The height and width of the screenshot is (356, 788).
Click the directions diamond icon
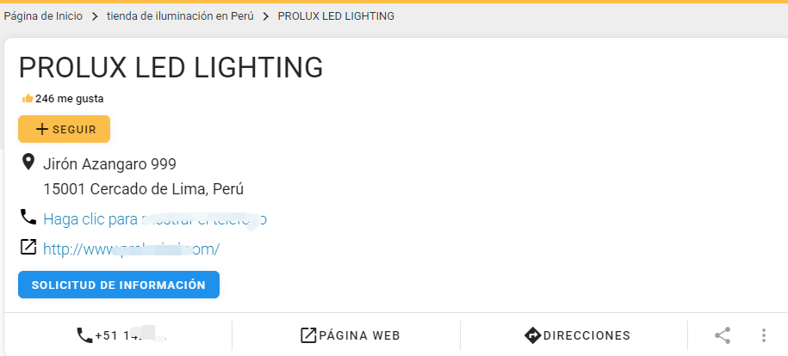[x=532, y=335]
